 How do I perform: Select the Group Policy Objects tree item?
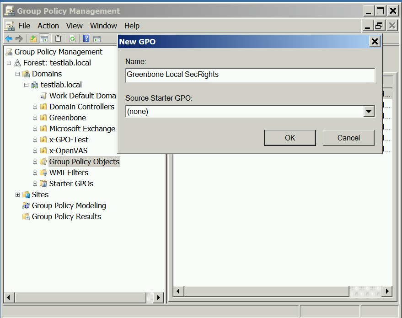pyautogui.click(x=84, y=162)
